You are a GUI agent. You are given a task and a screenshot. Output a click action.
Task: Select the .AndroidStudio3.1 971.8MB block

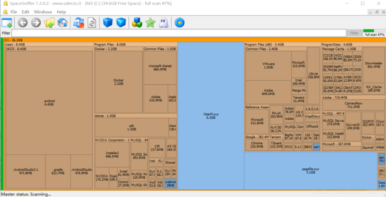tap(25, 171)
